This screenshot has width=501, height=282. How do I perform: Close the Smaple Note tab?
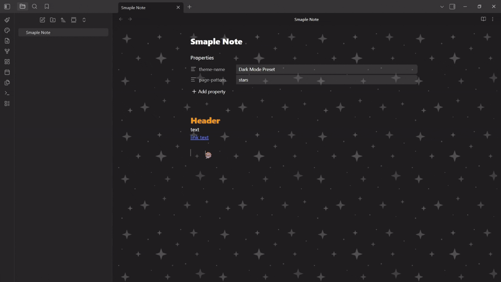click(178, 7)
